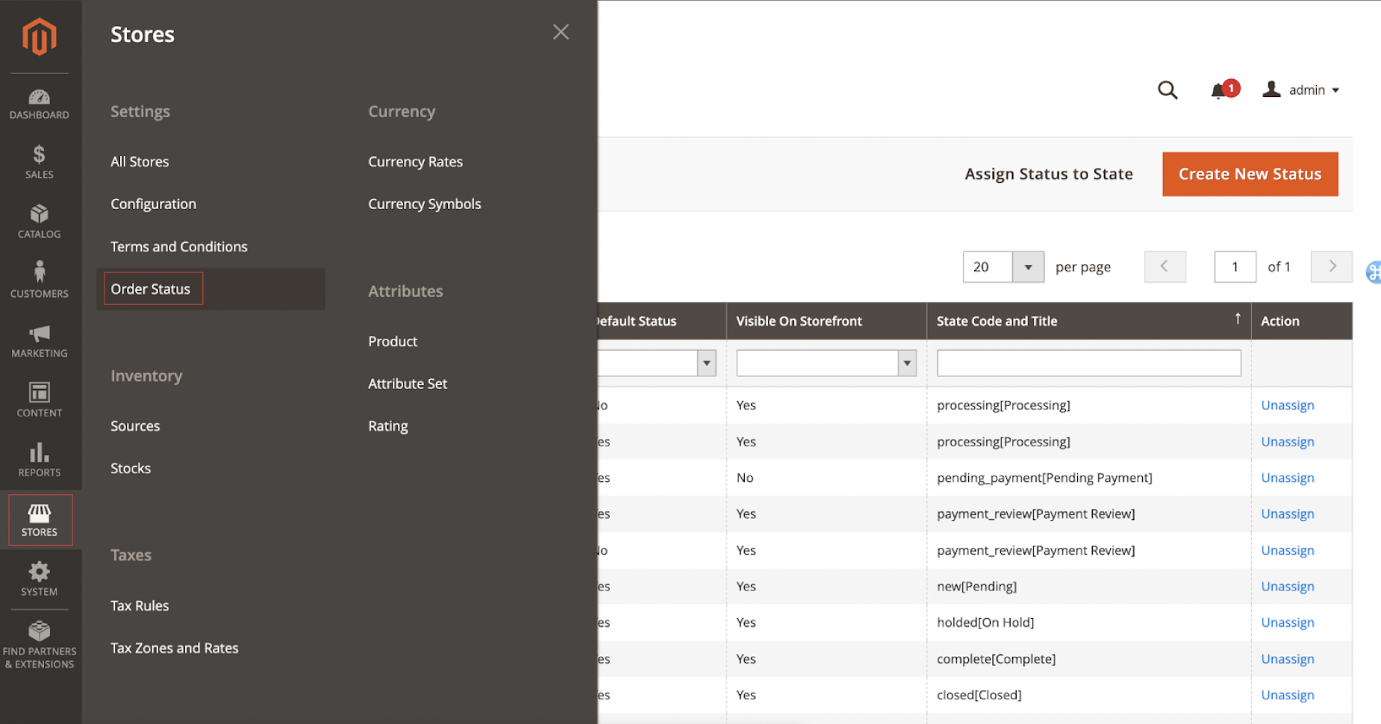Click Assign Status to State
This screenshot has width=1381, height=724.
point(1049,174)
